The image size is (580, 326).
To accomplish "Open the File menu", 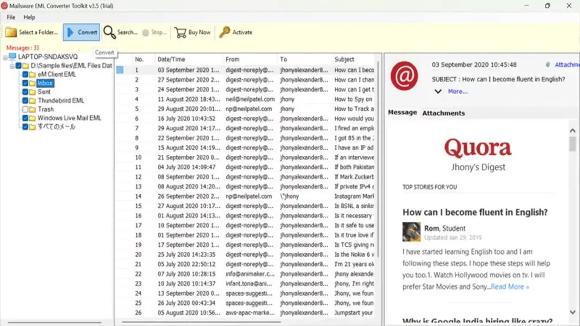I will point(11,17).
